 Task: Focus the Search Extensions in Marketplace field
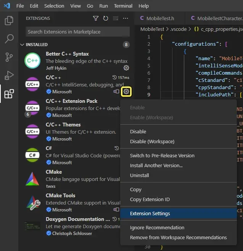77,32
